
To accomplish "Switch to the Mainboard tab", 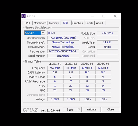I will 40,23.
